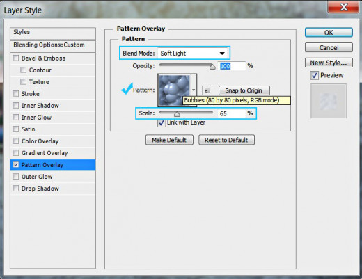Open the Bubbles pattern thumbnail picker

click(174, 90)
